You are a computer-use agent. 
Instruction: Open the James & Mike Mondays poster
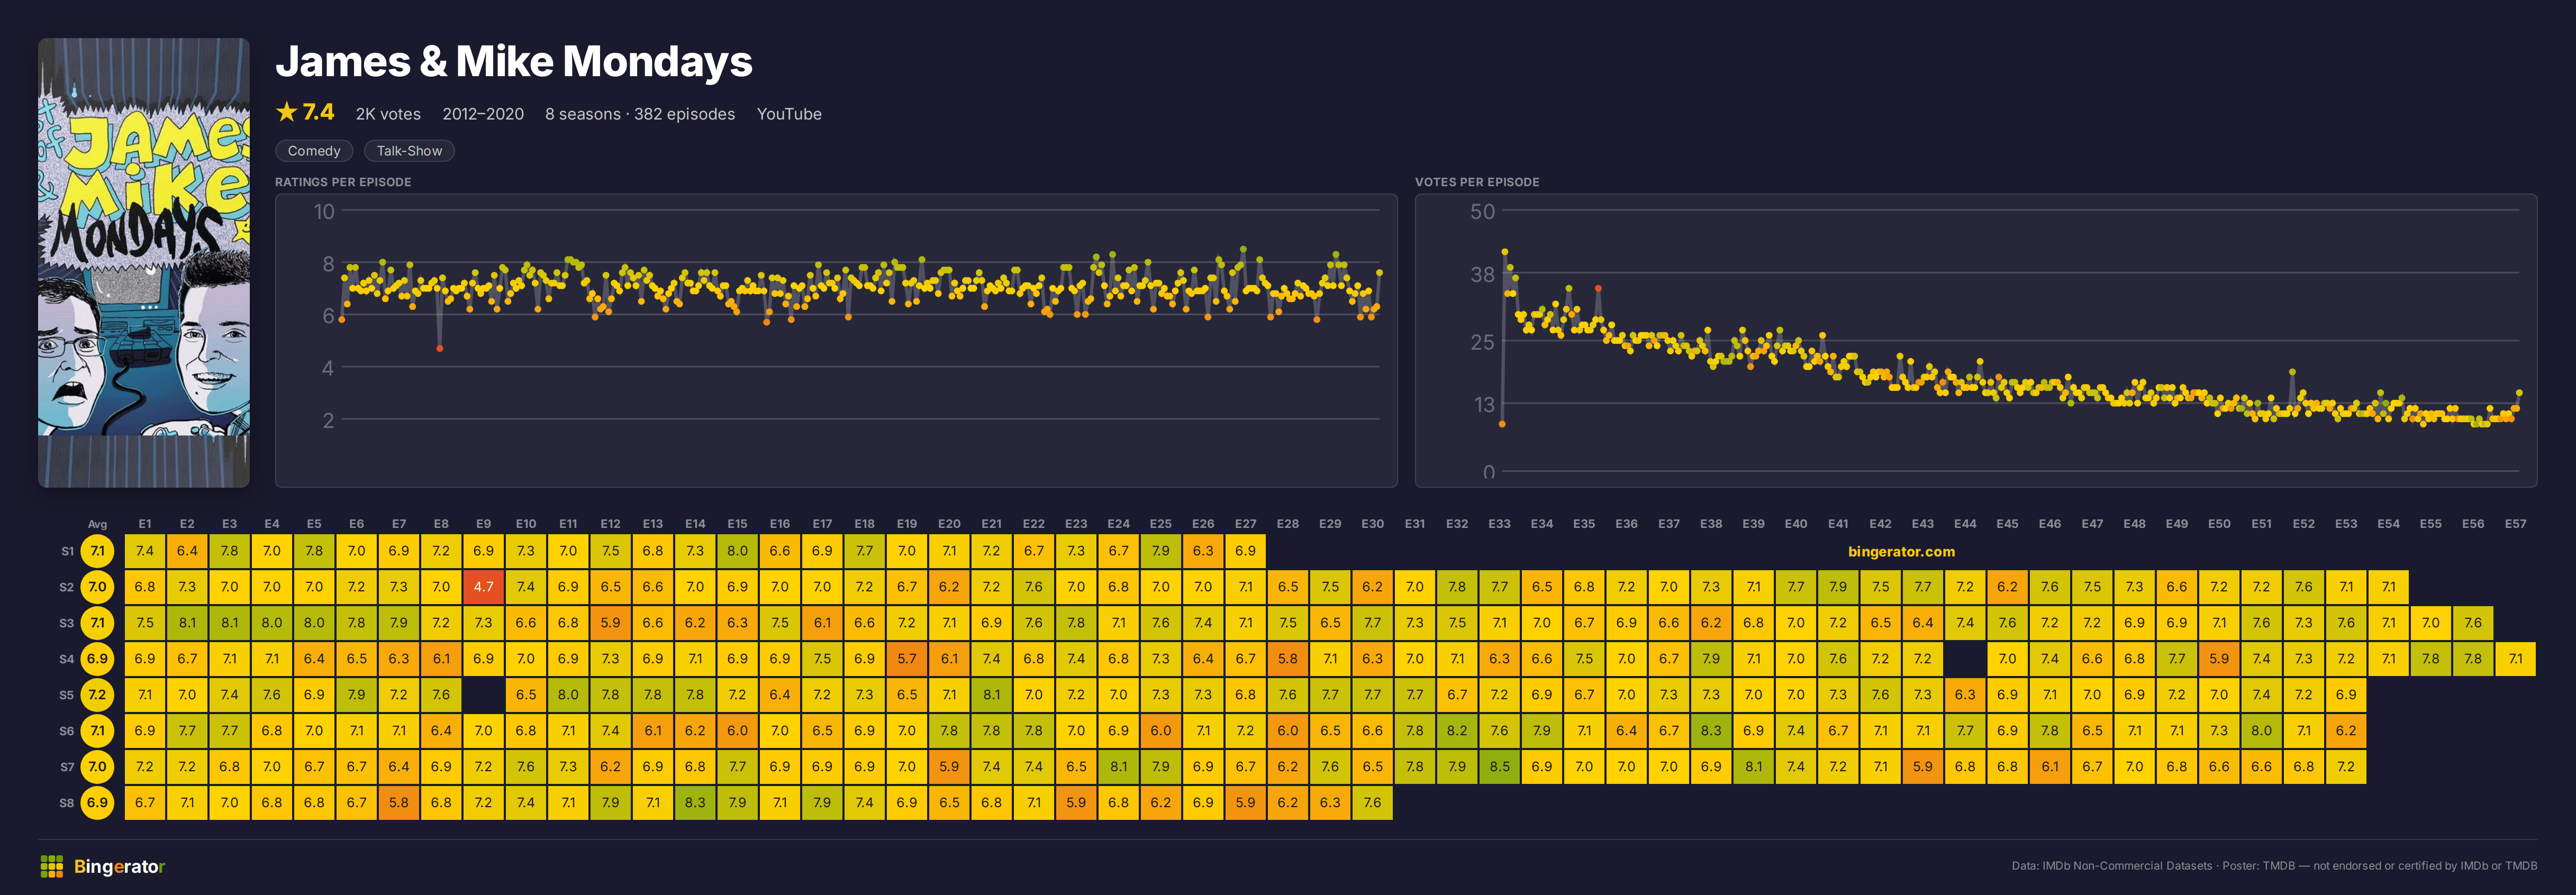(144, 263)
